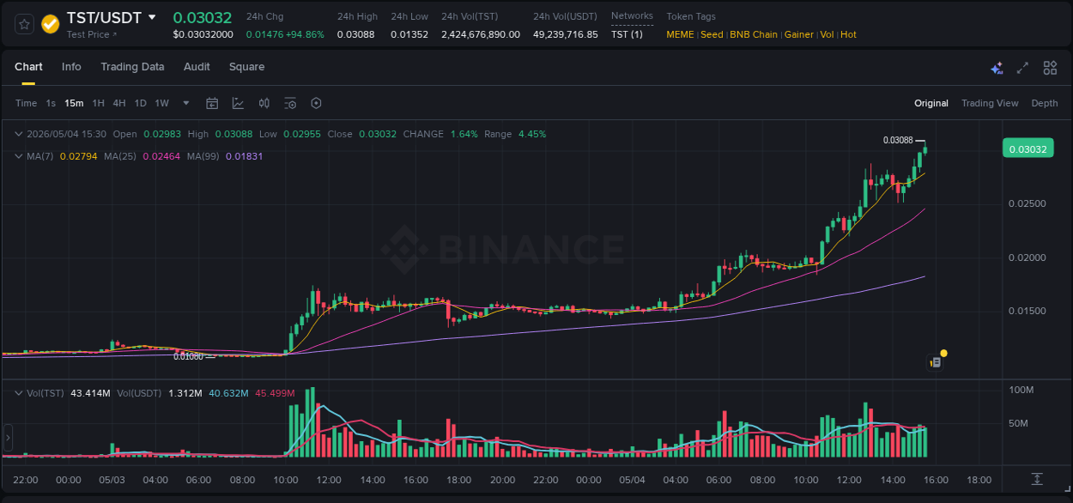This screenshot has width=1073, height=503.
Task: Click the 24h High value 0.03088
Action: click(355, 34)
